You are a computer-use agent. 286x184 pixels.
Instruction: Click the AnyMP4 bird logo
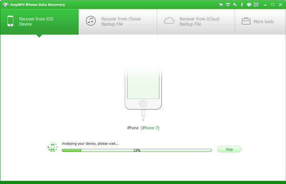tap(6, 5)
